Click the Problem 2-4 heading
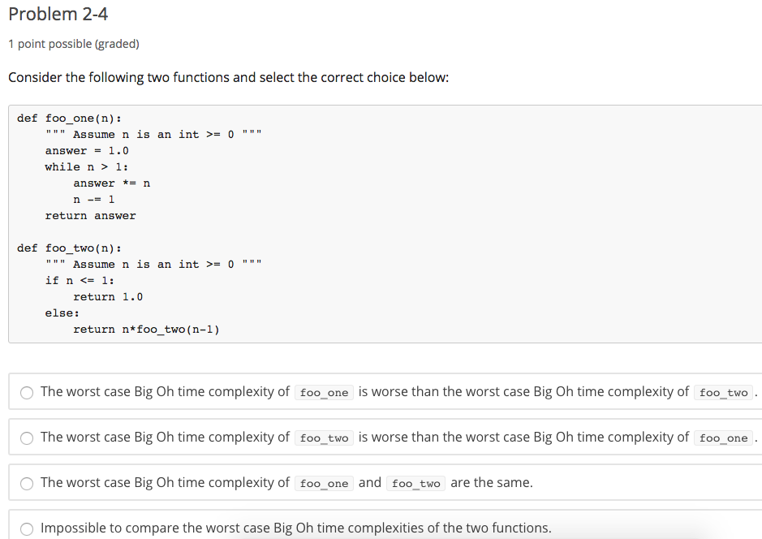The image size is (762, 539). pos(58,14)
